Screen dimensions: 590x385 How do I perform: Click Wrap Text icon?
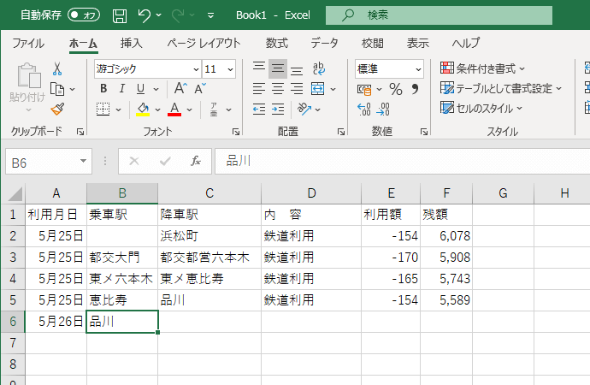(x=319, y=68)
